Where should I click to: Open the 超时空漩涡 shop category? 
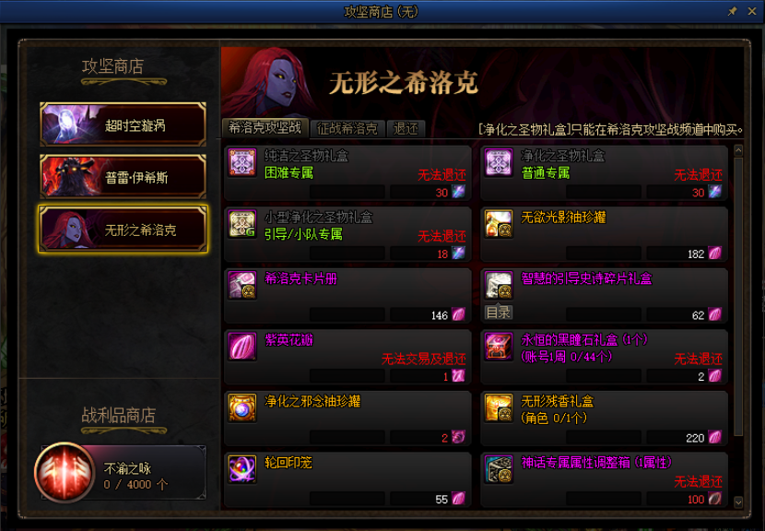pos(123,125)
